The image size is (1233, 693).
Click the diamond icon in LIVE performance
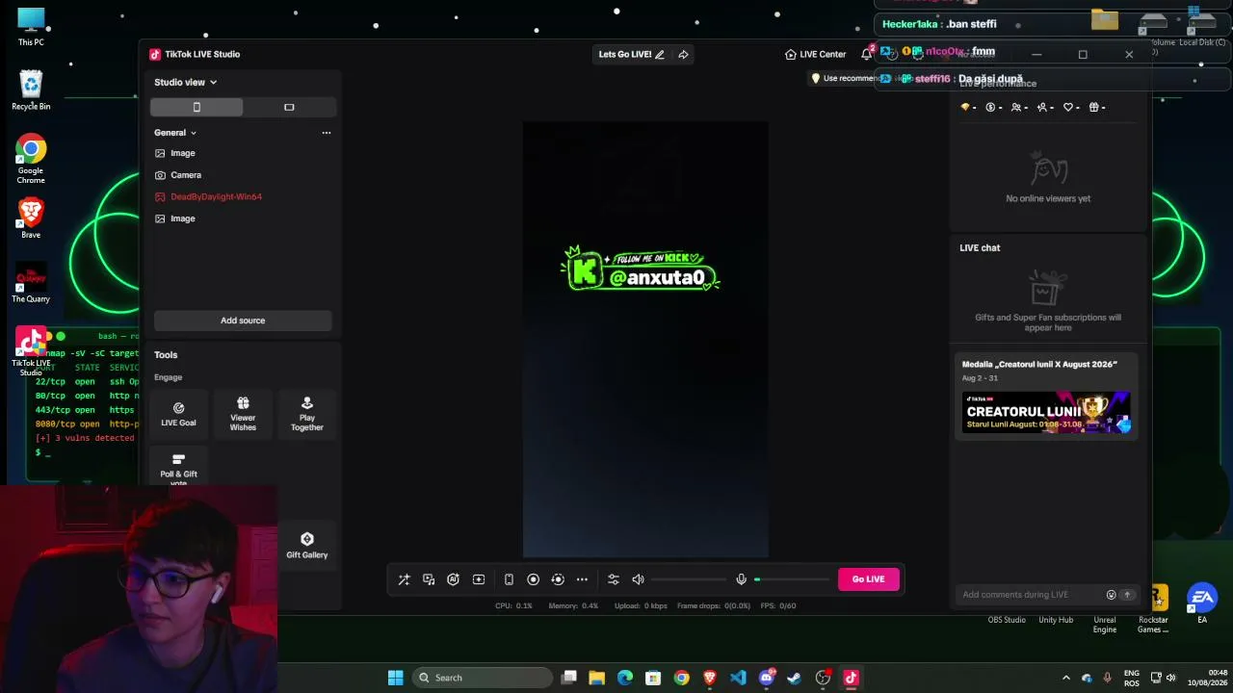point(965,107)
